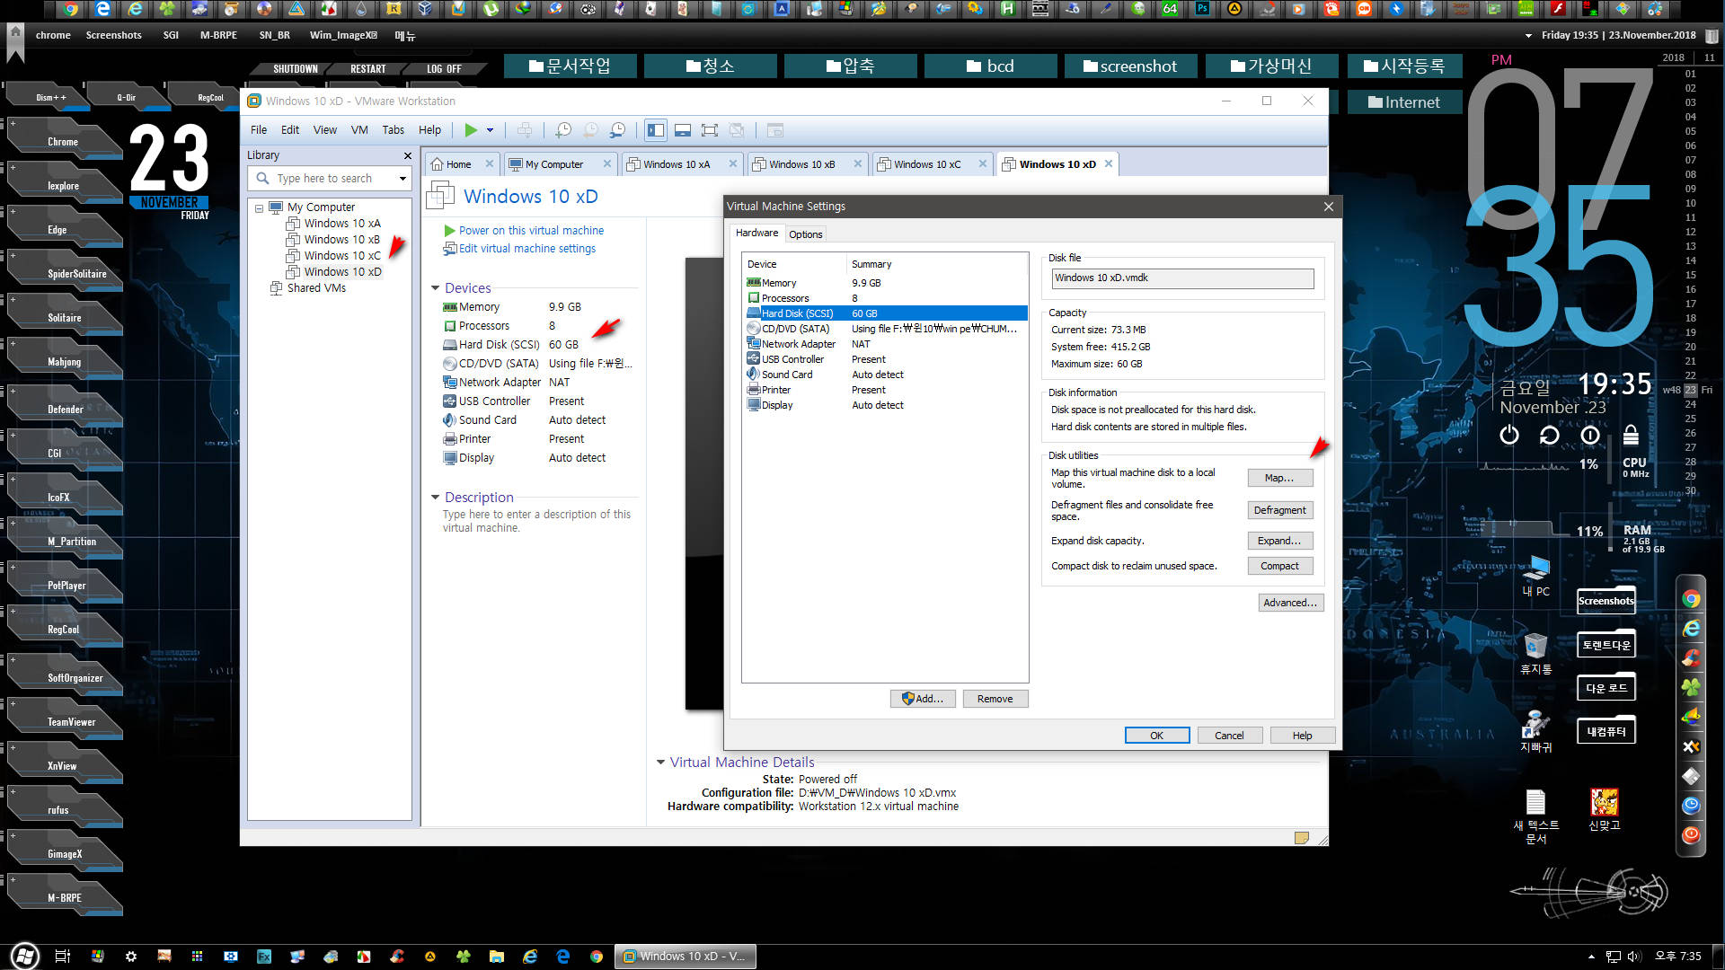Toggle the Show Library toolbar icon

(x=656, y=130)
